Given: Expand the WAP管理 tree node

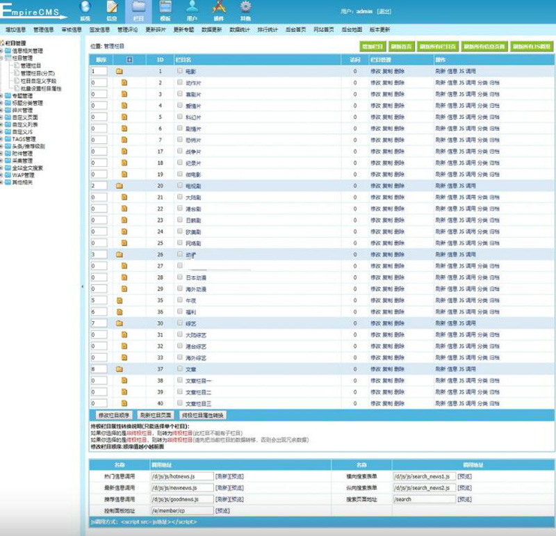Looking at the screenshot, I should click(x=3, y=175).
